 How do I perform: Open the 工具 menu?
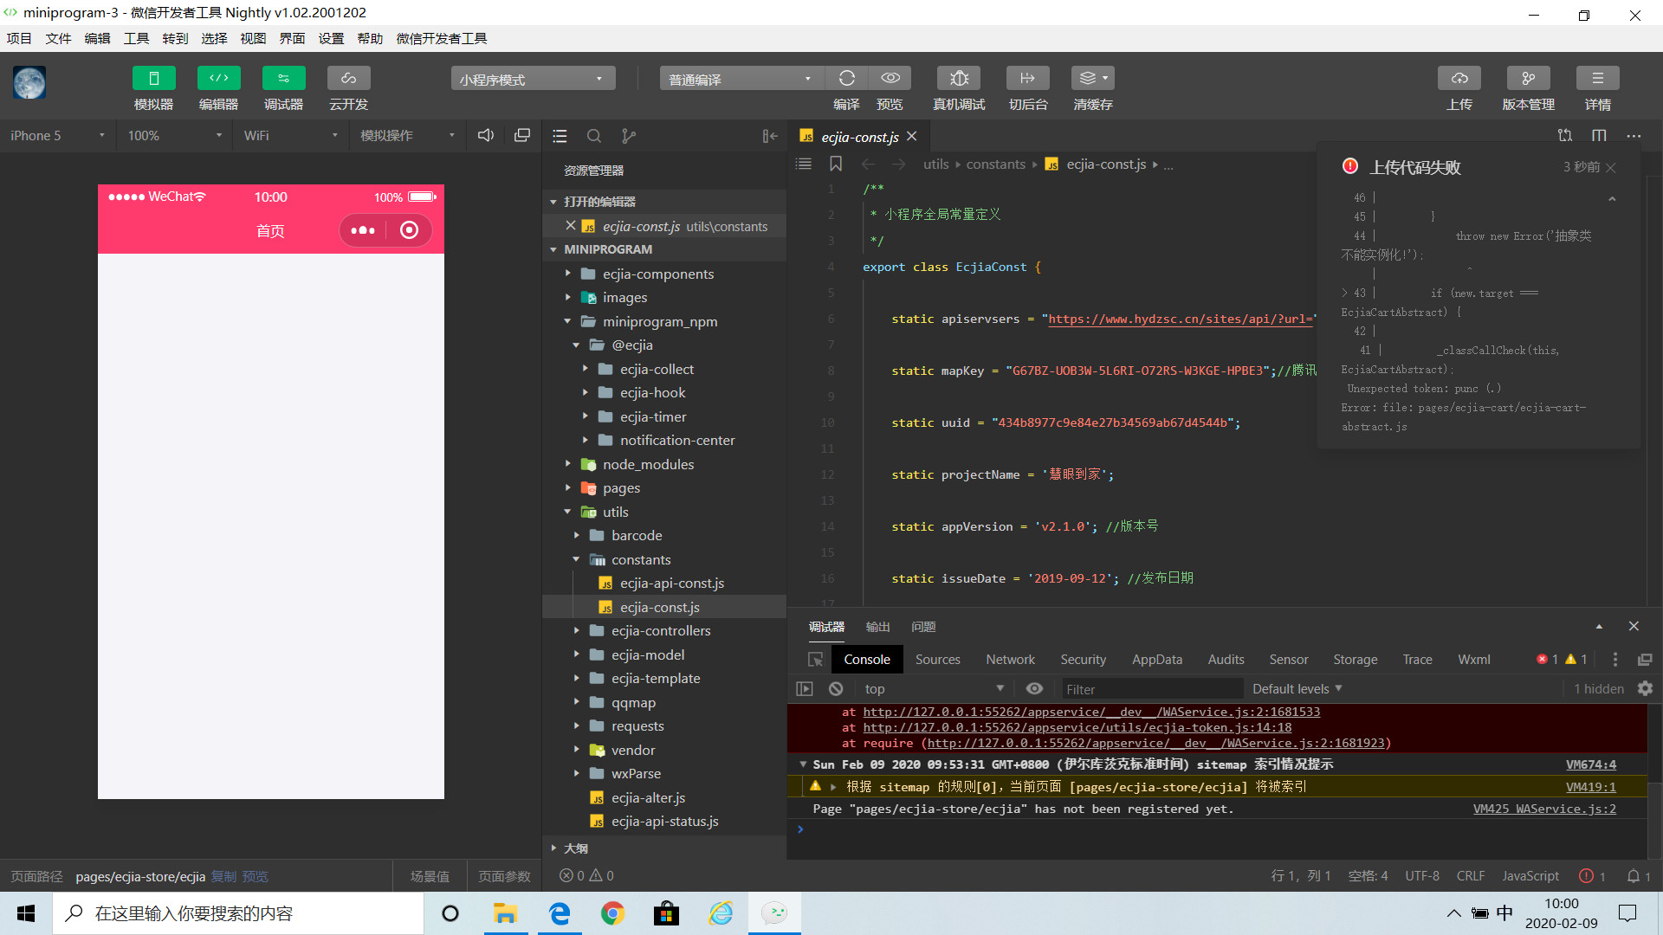pos(136,38)
